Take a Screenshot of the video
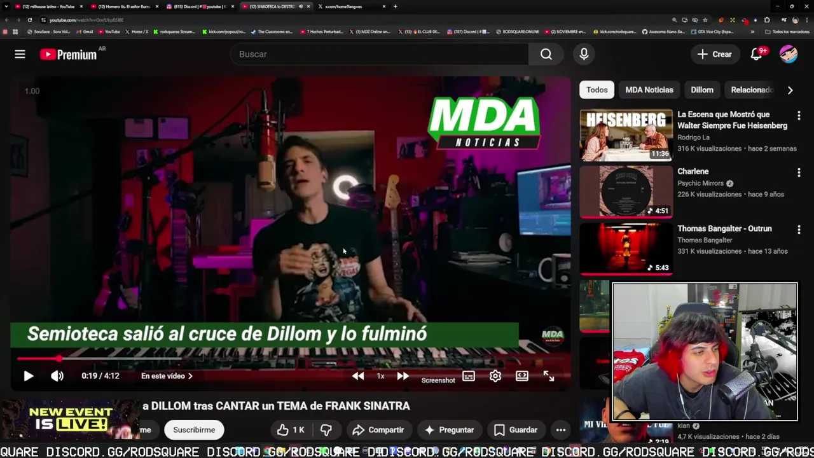The width and height of the screenshot is (814, 458). (x=438, y=380)
